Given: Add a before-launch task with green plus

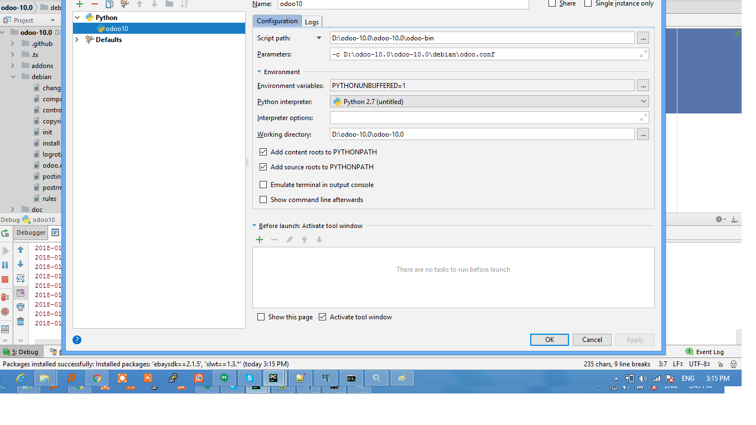Looking at the screenshot, I should pos(260,240).
